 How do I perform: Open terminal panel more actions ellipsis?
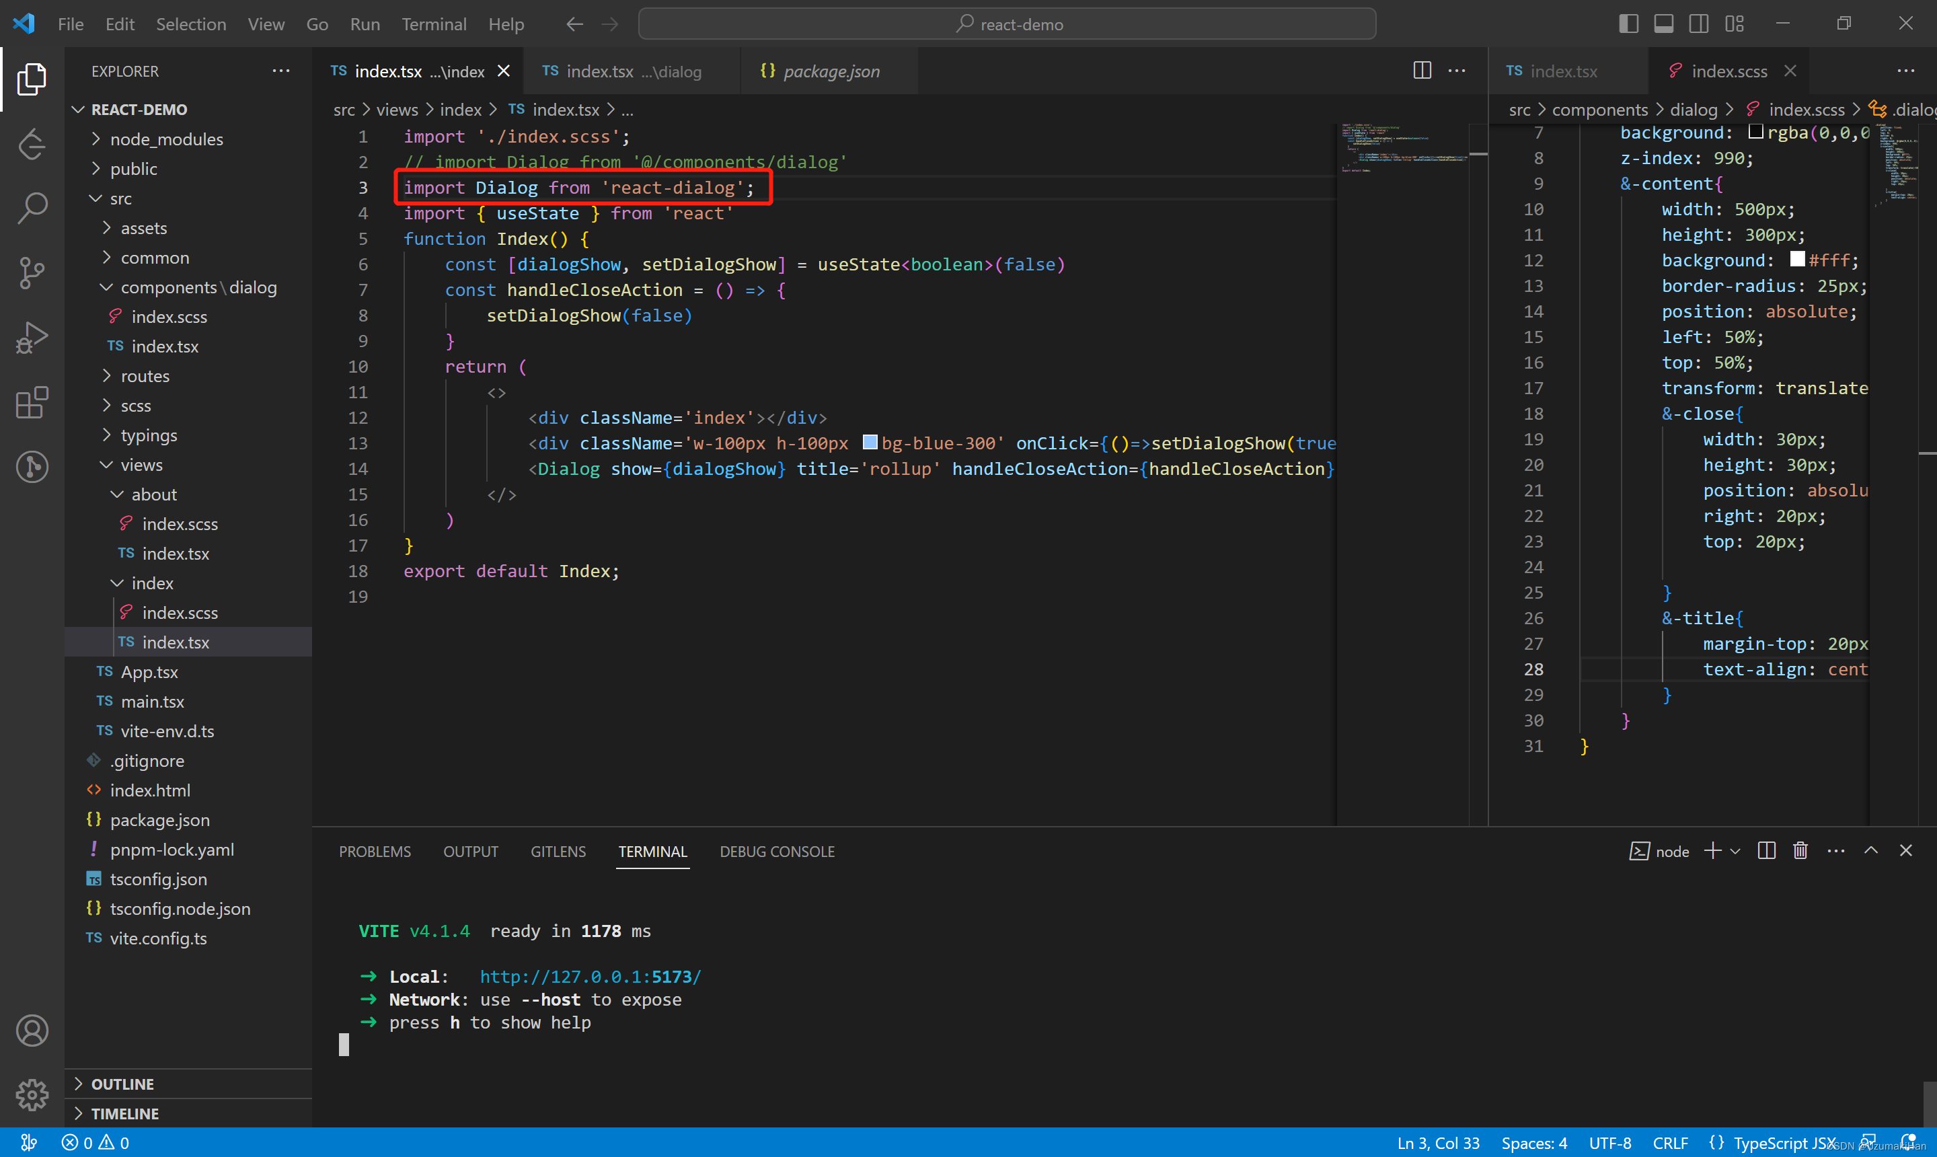(1835, 851)
